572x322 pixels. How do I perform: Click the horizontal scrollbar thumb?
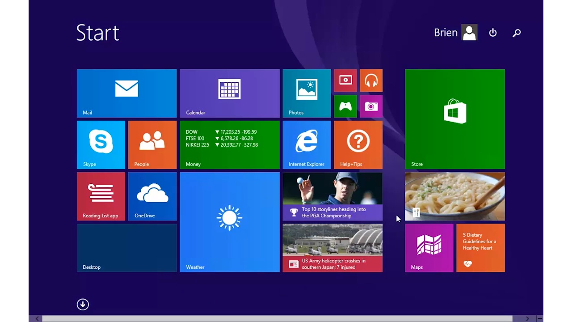[277, 318]
